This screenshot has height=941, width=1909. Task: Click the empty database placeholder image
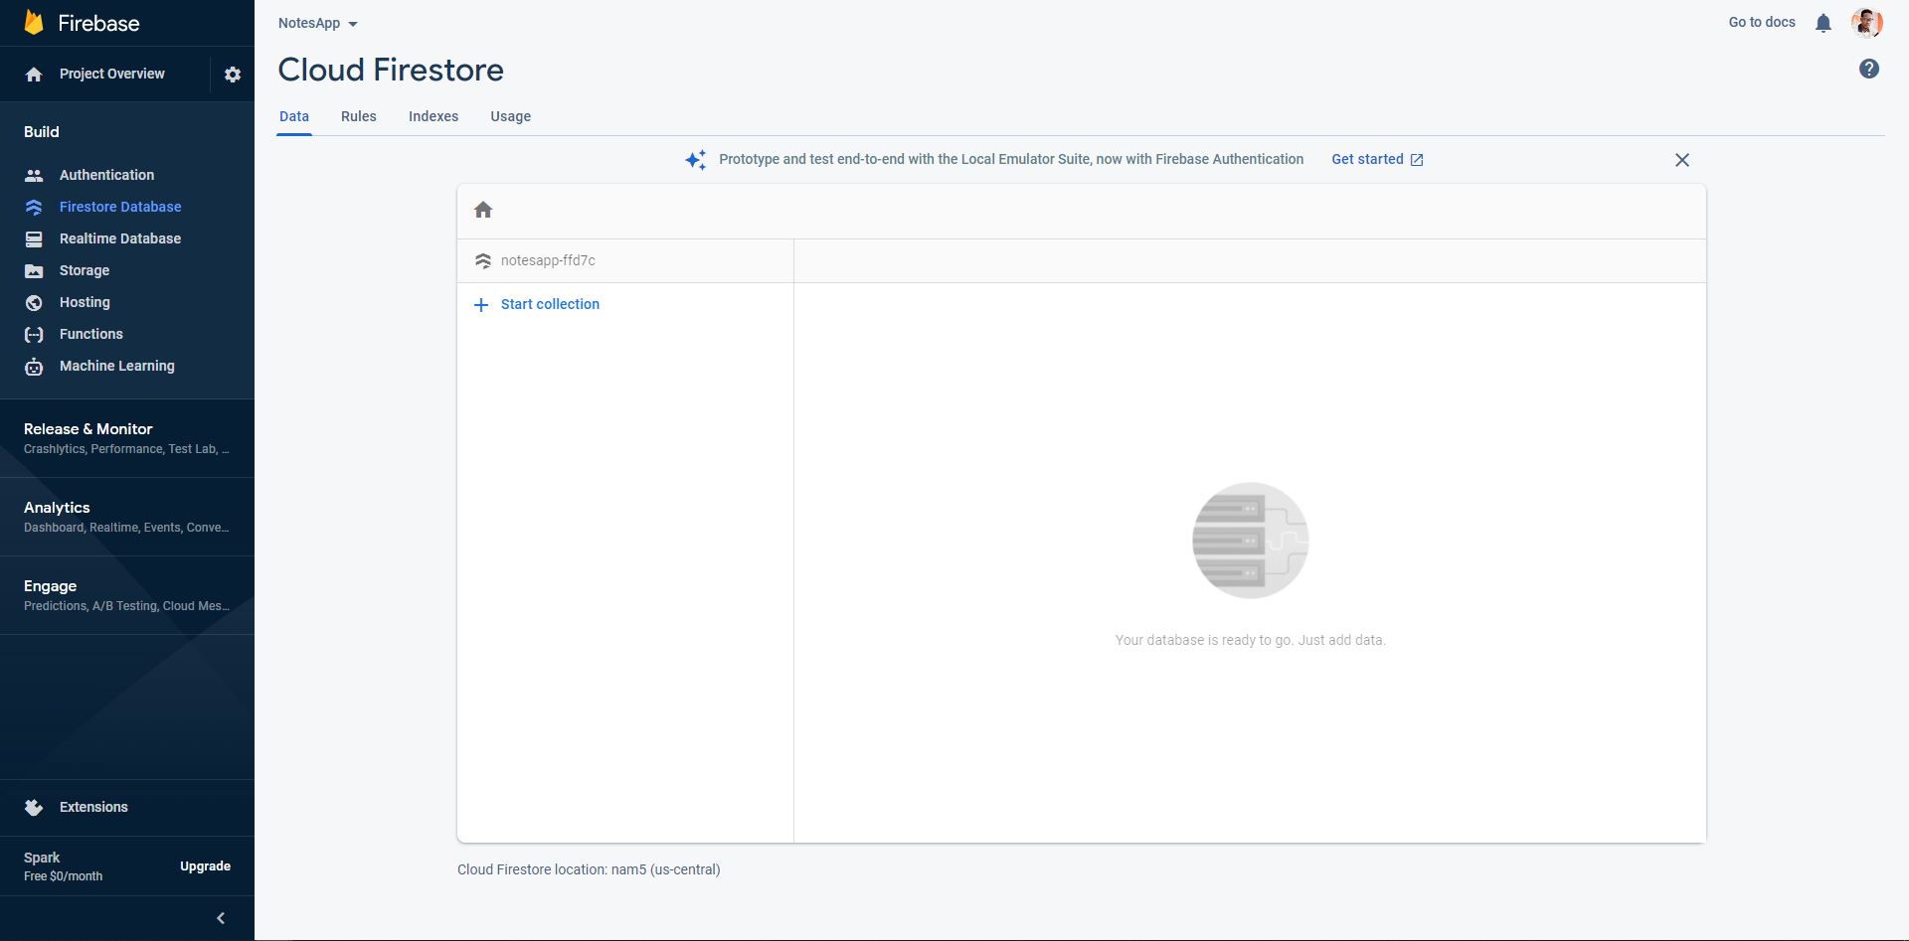tap(1250, 541)
